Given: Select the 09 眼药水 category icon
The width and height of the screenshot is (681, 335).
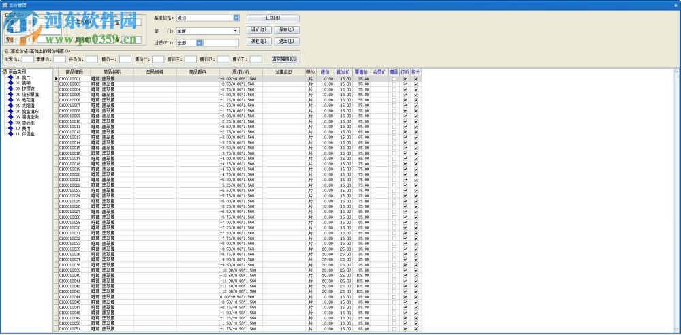Looking at the screenshot, I should click(11, 122).
